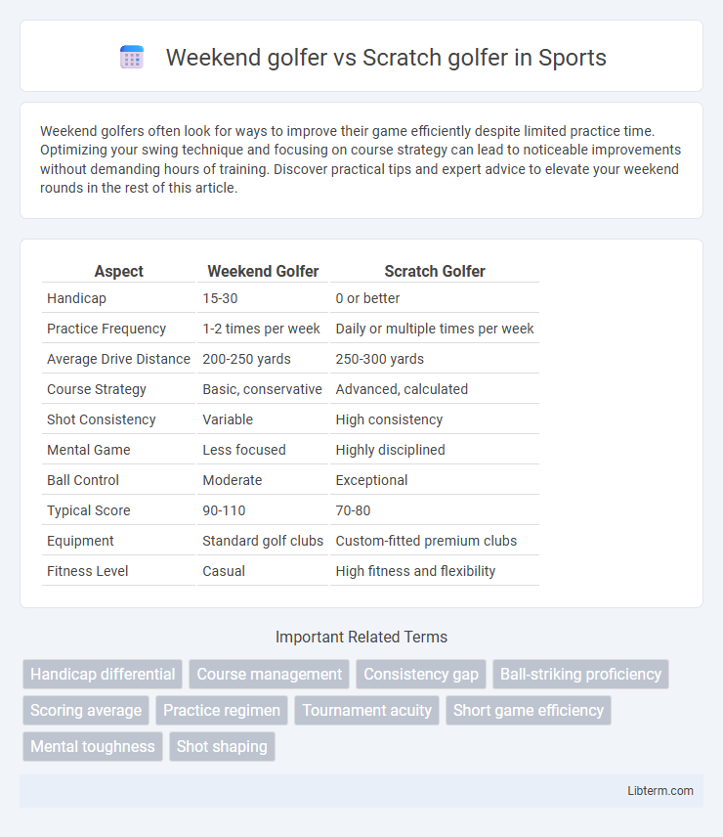
Task: Click the Tournament acuity tag
Action: pos(366,710)
